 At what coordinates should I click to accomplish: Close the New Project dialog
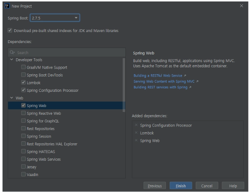(241, 6)
